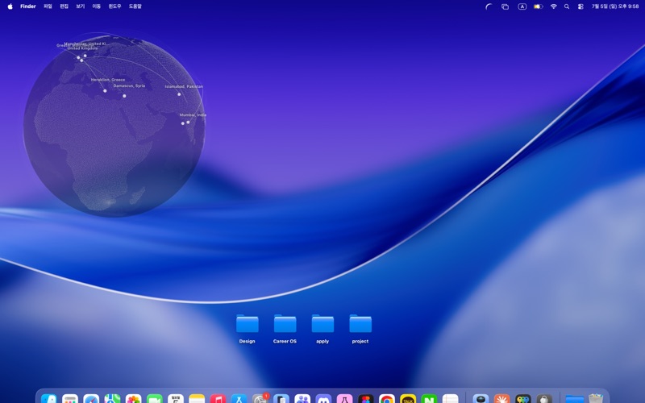This screenshot has width=645, height=403.
Task: Launch Discord from the Dock
Action: pyautogui.click(x=323, y=398)
